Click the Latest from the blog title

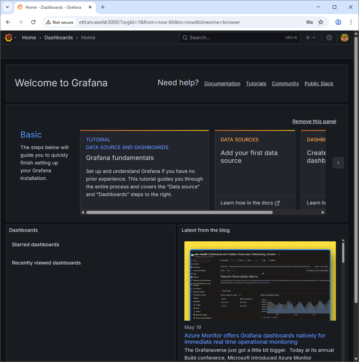click(205, 230)
